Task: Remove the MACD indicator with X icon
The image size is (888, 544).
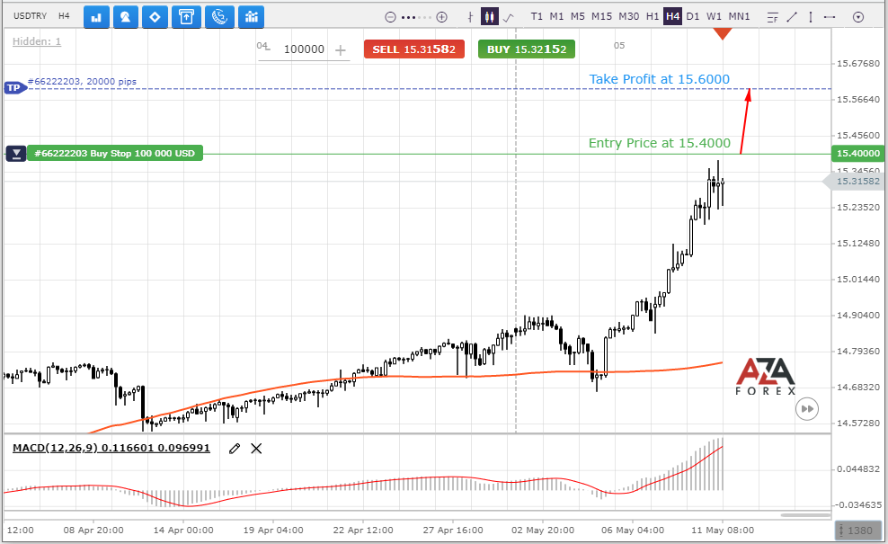Action: 256,449
